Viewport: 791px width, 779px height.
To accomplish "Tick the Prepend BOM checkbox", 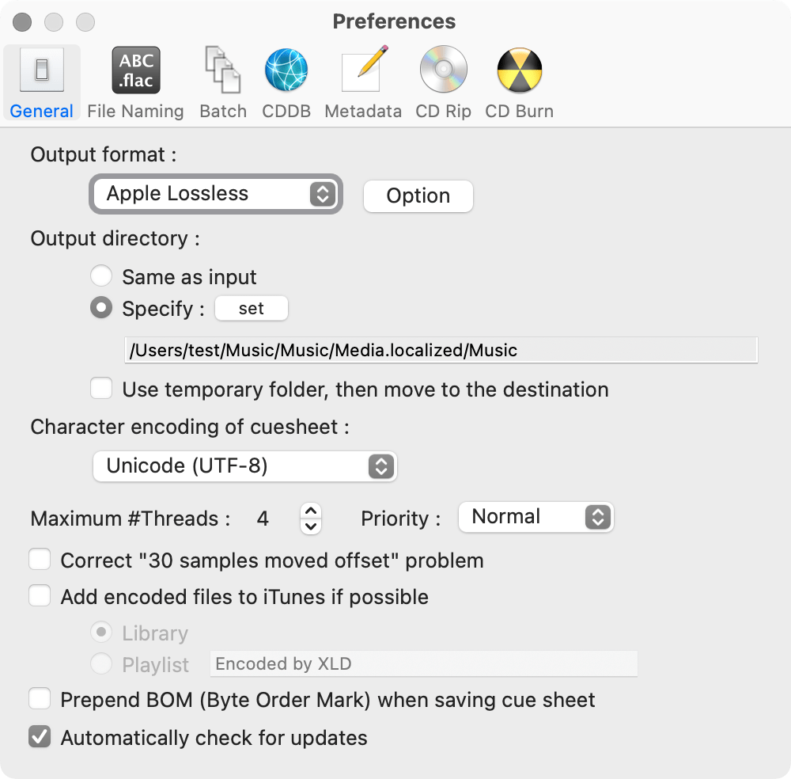I will (x=40, y=700).
